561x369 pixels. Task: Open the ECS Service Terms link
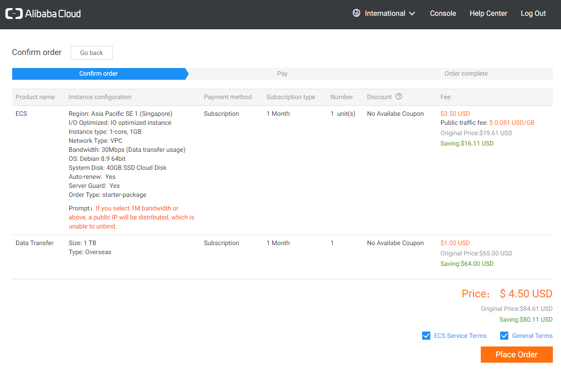coord(460,336)
